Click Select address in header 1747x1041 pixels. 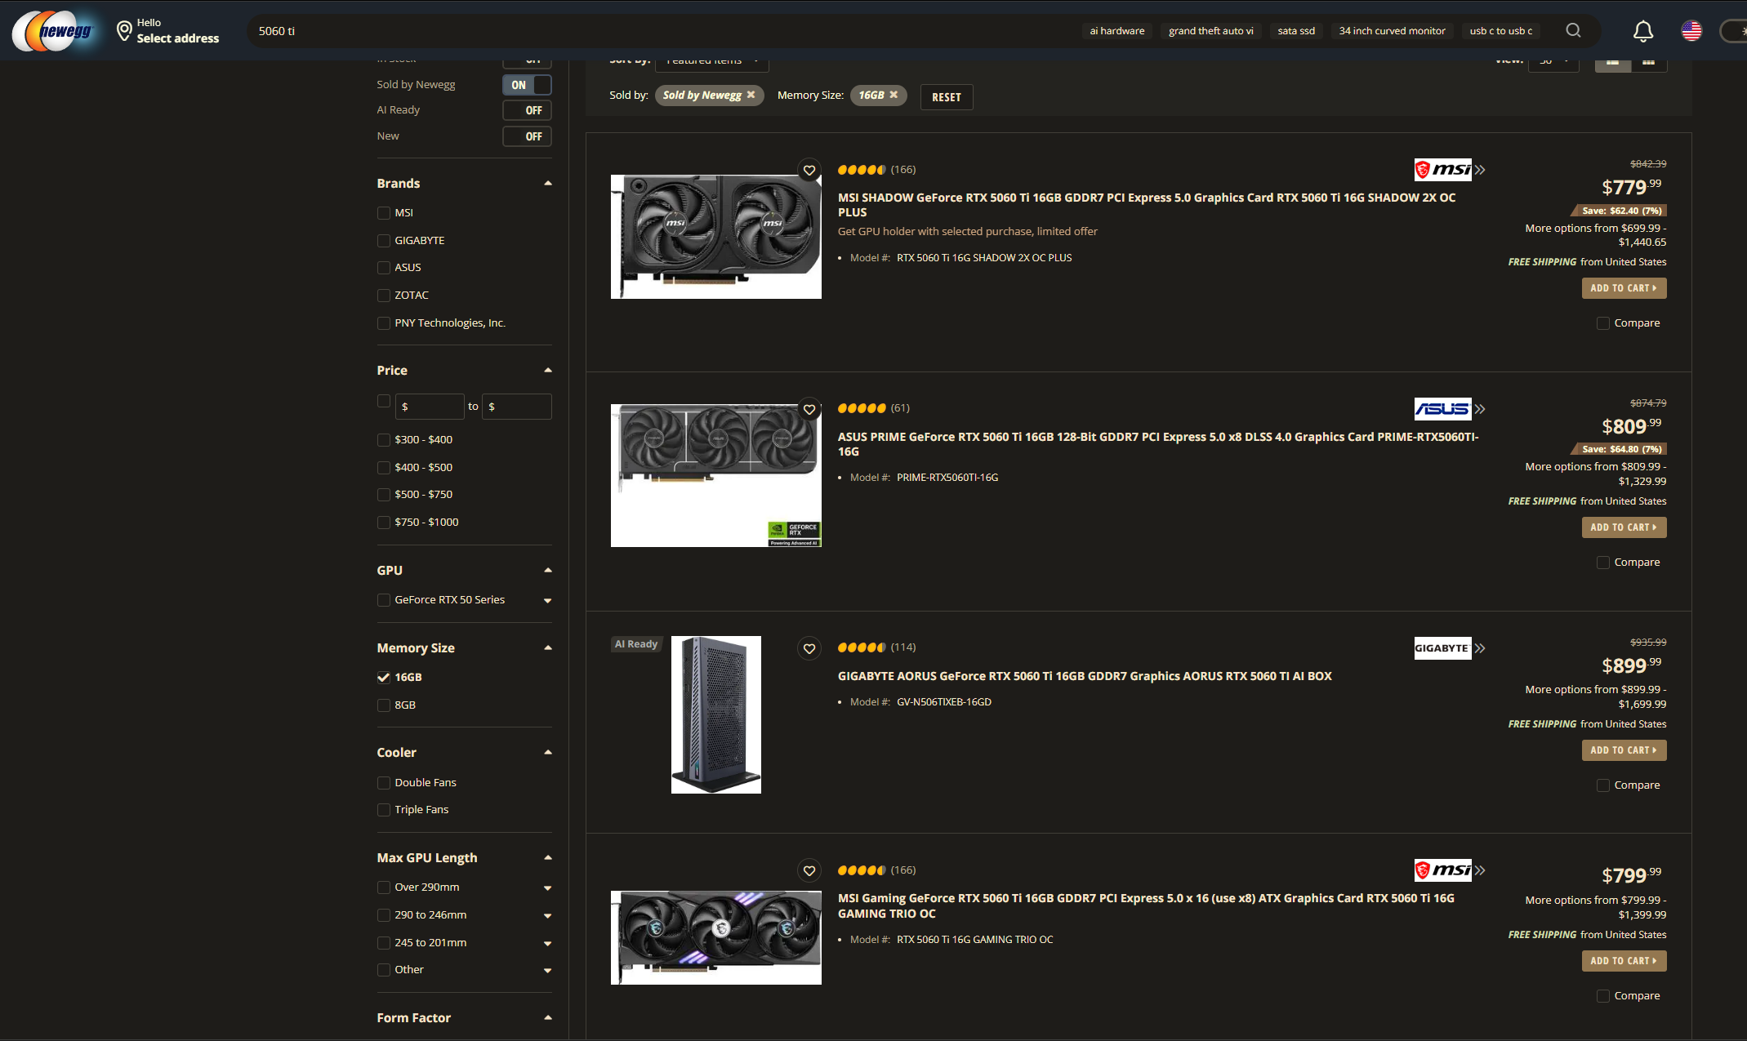point(178,38)
